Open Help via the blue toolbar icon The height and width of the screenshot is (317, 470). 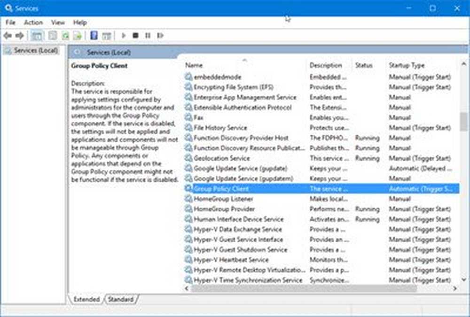[94, 36]
